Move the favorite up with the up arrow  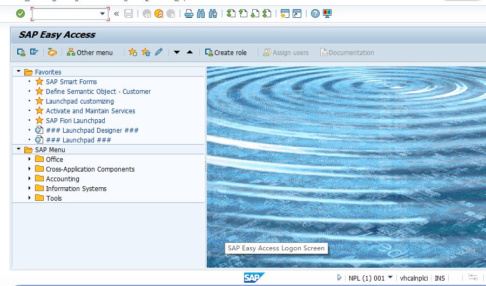[190, 52]
